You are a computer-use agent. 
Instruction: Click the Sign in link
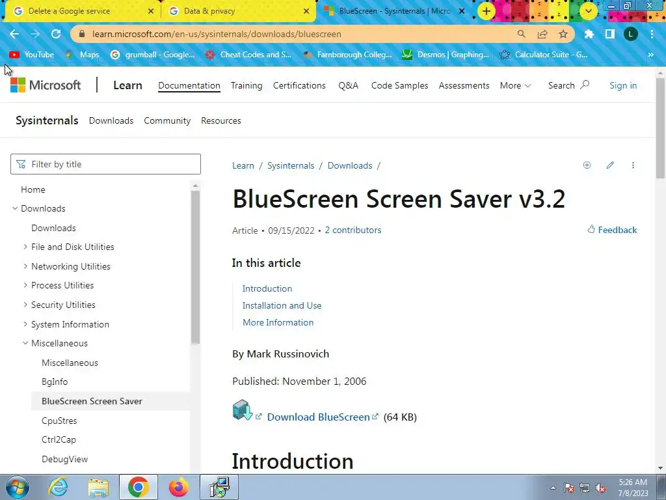623,85
